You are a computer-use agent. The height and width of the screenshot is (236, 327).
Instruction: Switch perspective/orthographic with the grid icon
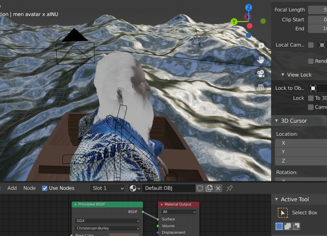(261, 87)
